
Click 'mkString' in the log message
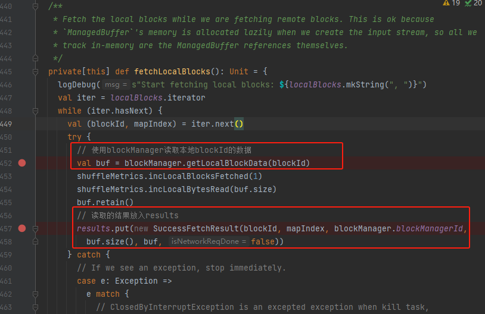pos(365,84)
